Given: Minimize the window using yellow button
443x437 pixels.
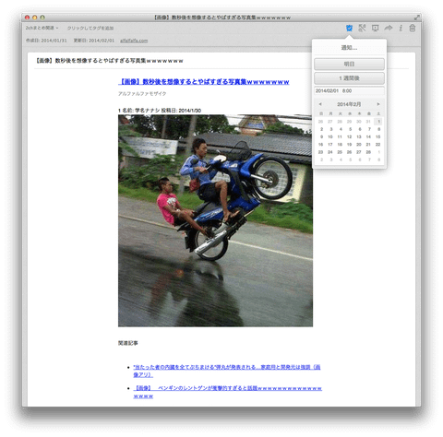Looking at the screenshot, I should (x=35, y=18).
